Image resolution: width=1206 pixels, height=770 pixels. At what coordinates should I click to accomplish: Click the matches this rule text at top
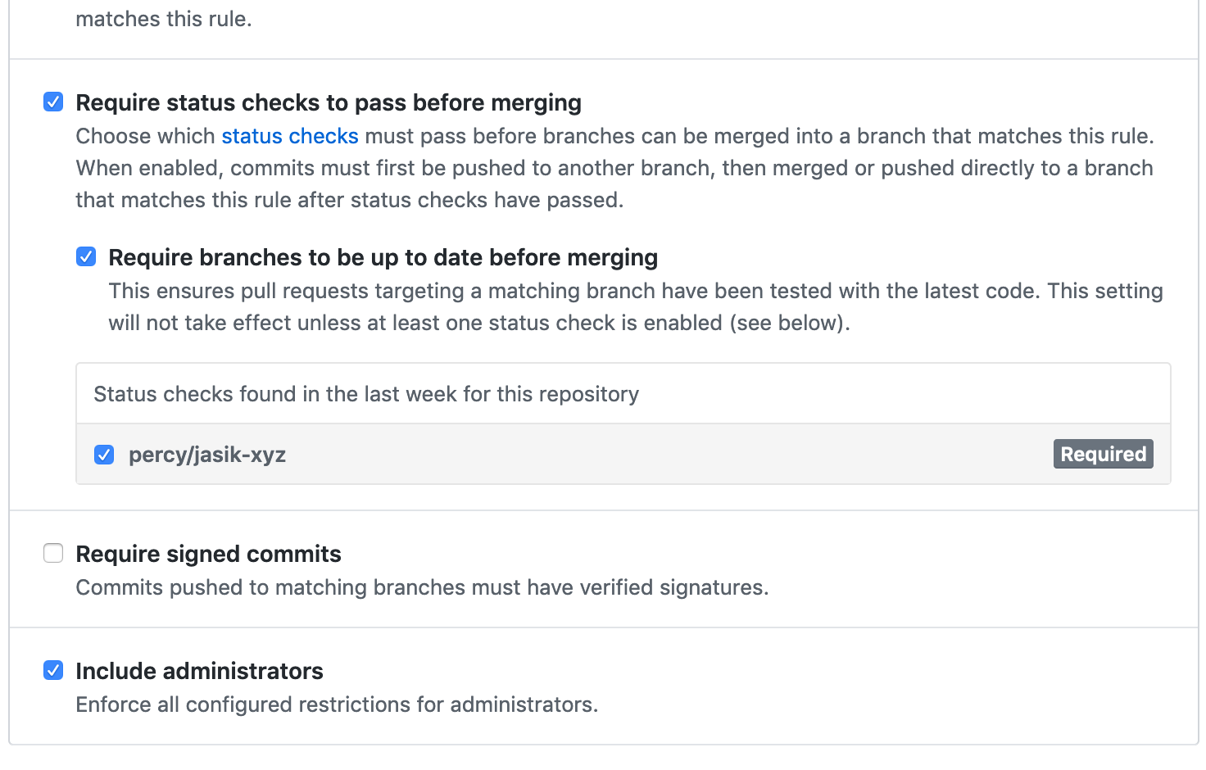tap(164, 19)
